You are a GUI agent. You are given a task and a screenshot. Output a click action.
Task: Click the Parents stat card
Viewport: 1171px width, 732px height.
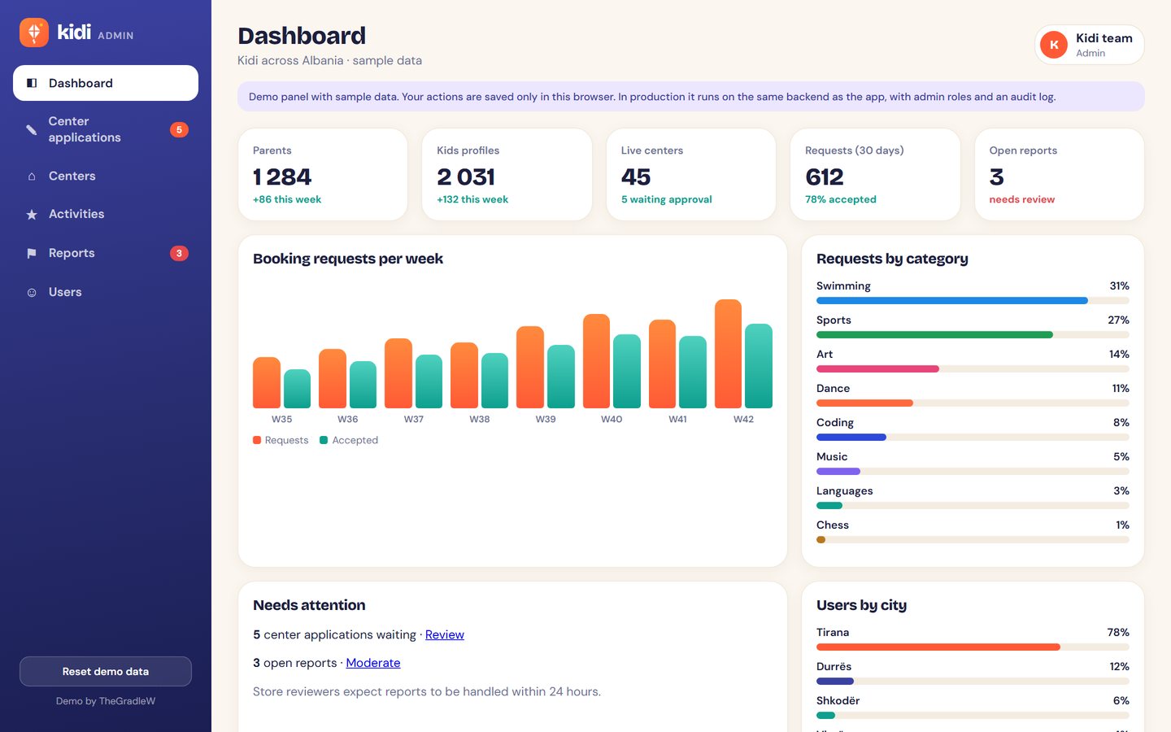click(x=323, y=174)
